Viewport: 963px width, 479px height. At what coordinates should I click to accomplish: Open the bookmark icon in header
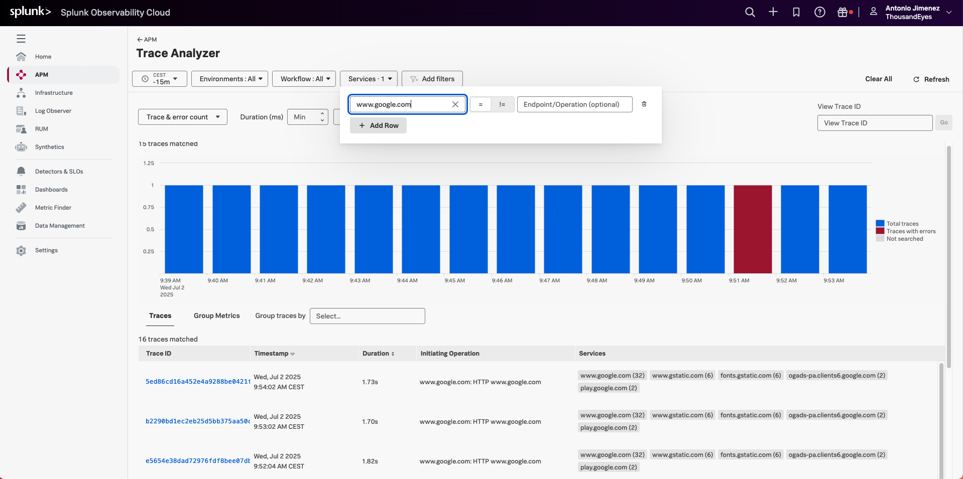pos(796,12)
